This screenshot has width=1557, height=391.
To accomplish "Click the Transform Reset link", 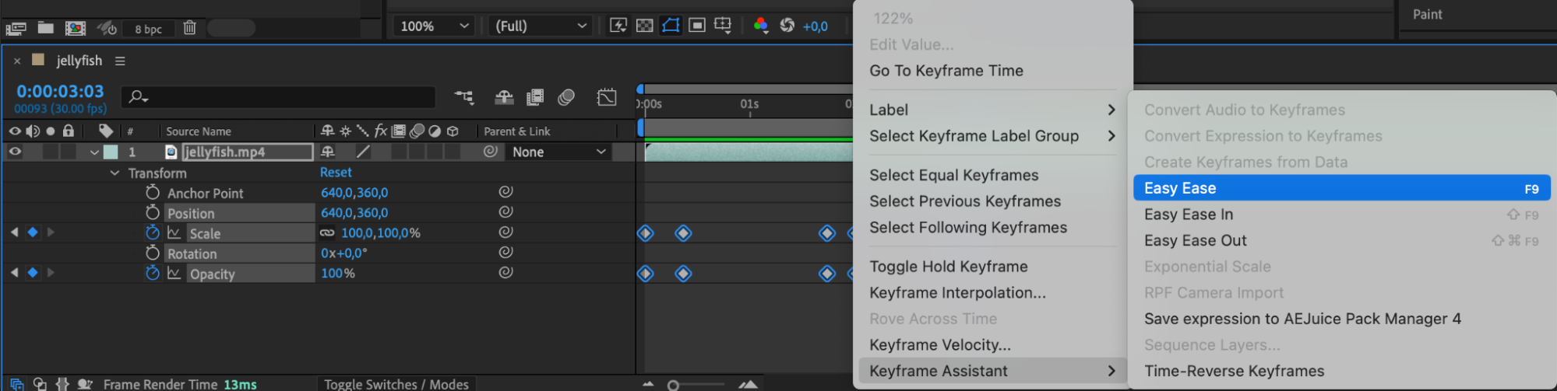I will point(336,173).
